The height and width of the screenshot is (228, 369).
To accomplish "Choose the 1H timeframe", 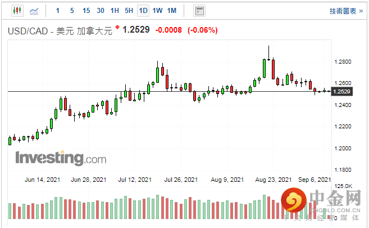I will point(115,11).
